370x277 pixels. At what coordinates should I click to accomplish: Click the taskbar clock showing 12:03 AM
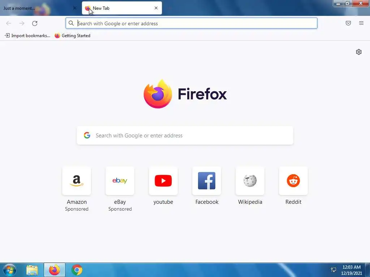point(351,270)
